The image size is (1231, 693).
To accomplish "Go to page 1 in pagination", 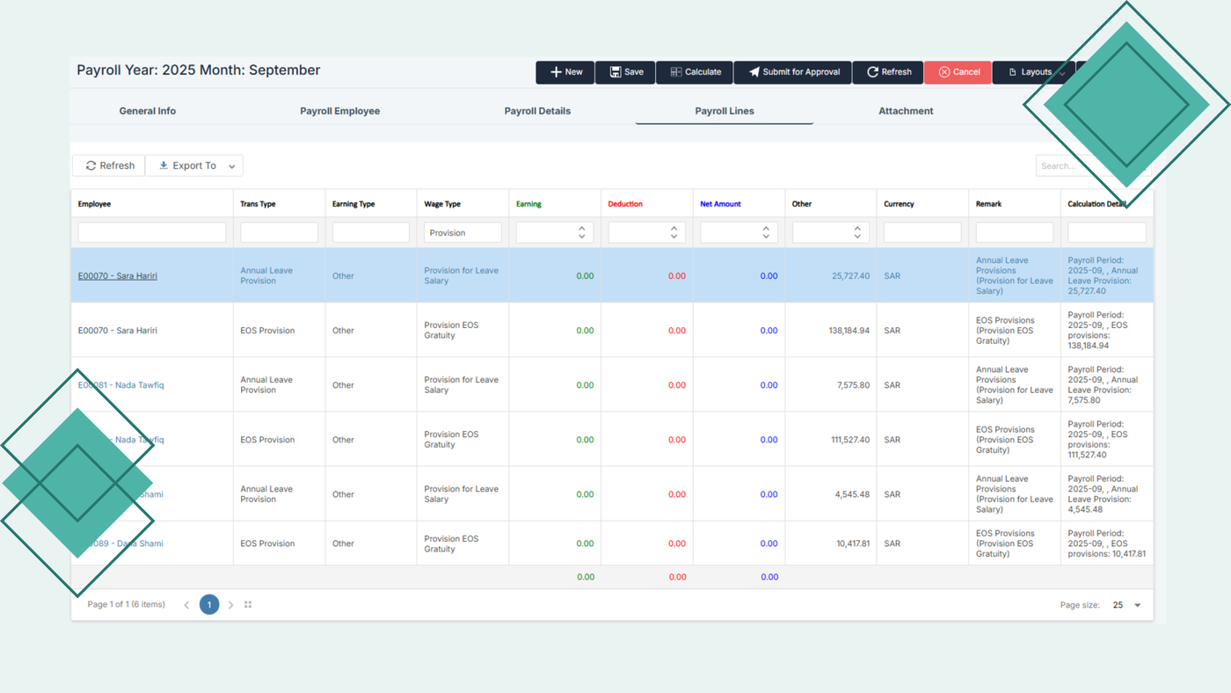I will point(209,605).
